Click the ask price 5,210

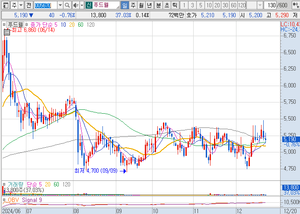click(x=207, y=15)
